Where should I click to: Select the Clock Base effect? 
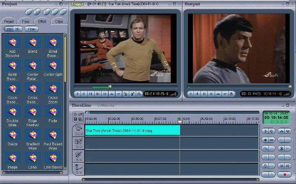pos(12,94)
